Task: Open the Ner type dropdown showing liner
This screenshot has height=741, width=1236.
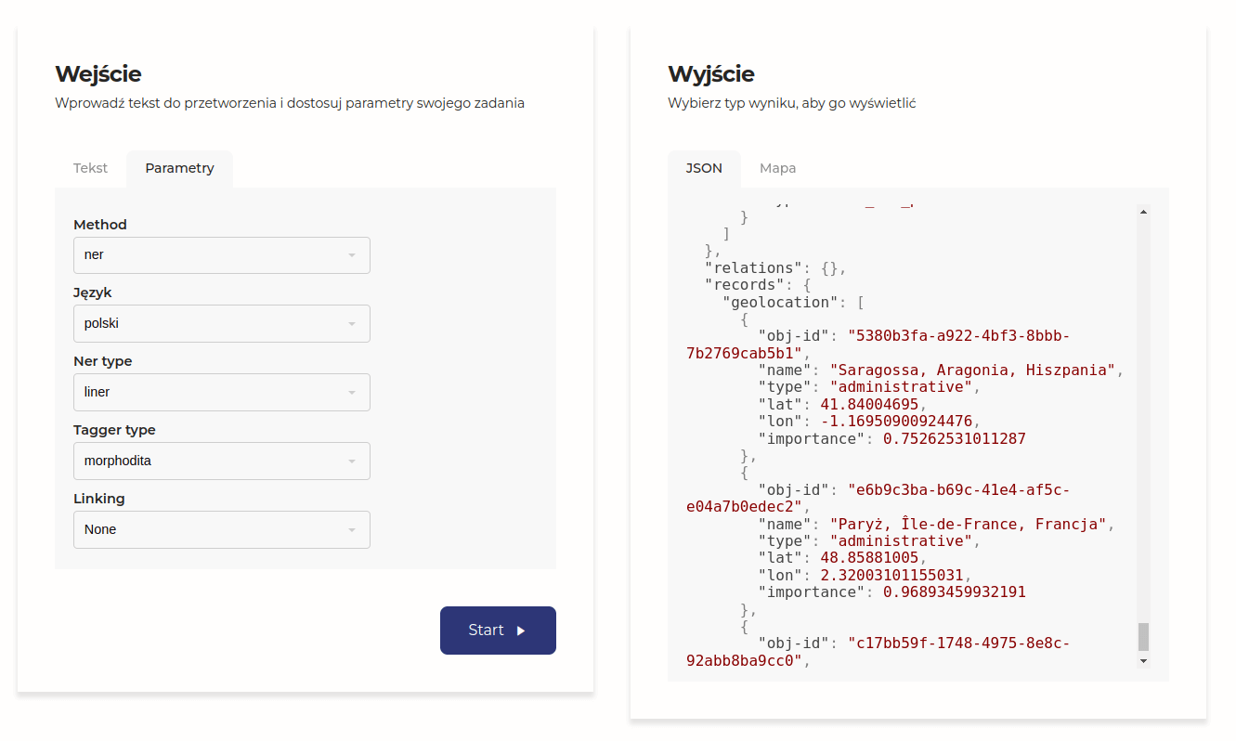Action: [x=222, y=392]
